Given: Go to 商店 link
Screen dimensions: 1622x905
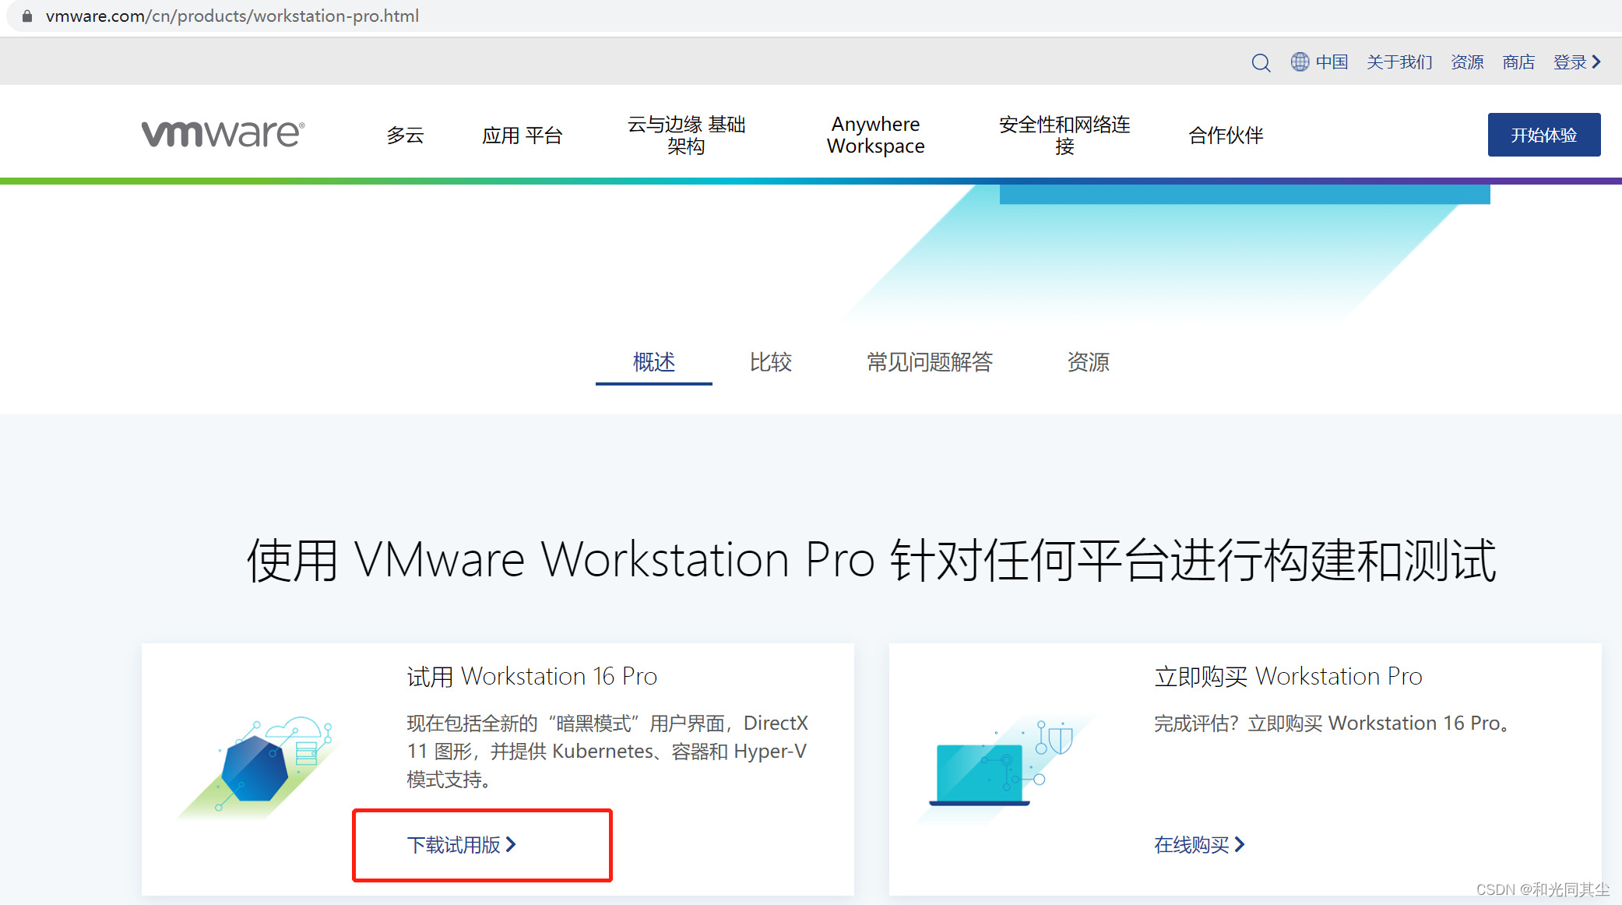Looking at the screenshot, I should coord(1518,62).
